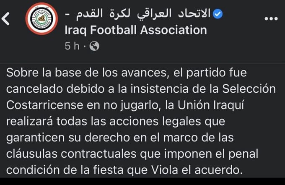285x185 pixels.
Task: Click the globe public privacy icon
Action: click(x=95, y=46)
